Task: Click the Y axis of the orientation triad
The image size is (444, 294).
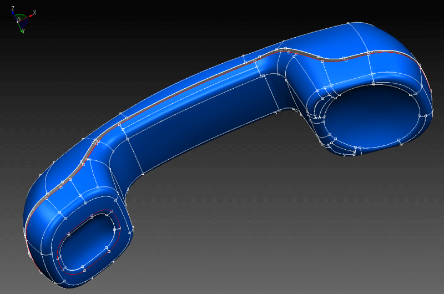Action: pos(21,27)
